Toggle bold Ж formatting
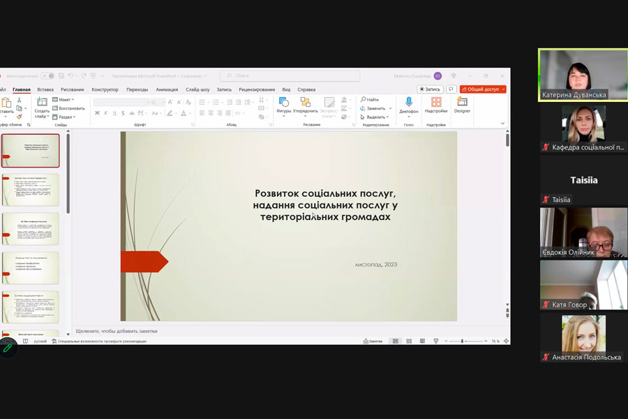628x419 pixels. point(96,113)
